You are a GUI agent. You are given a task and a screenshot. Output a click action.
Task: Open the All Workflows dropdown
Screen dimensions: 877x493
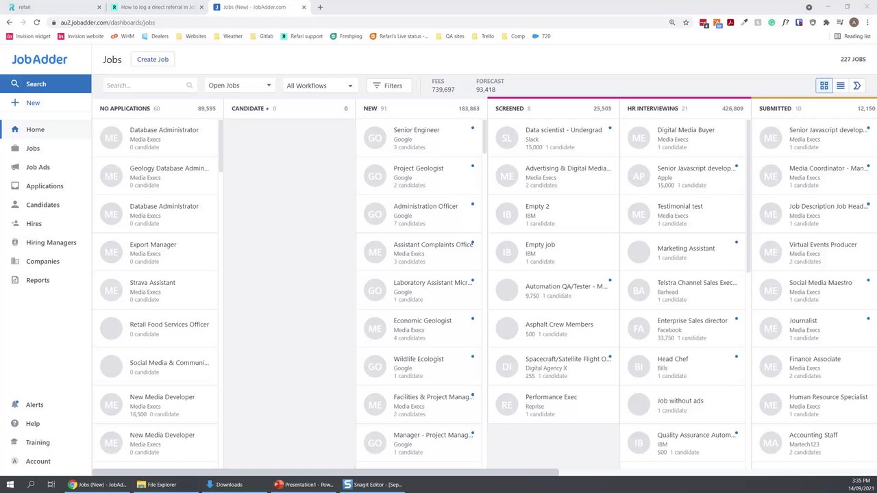320,86
